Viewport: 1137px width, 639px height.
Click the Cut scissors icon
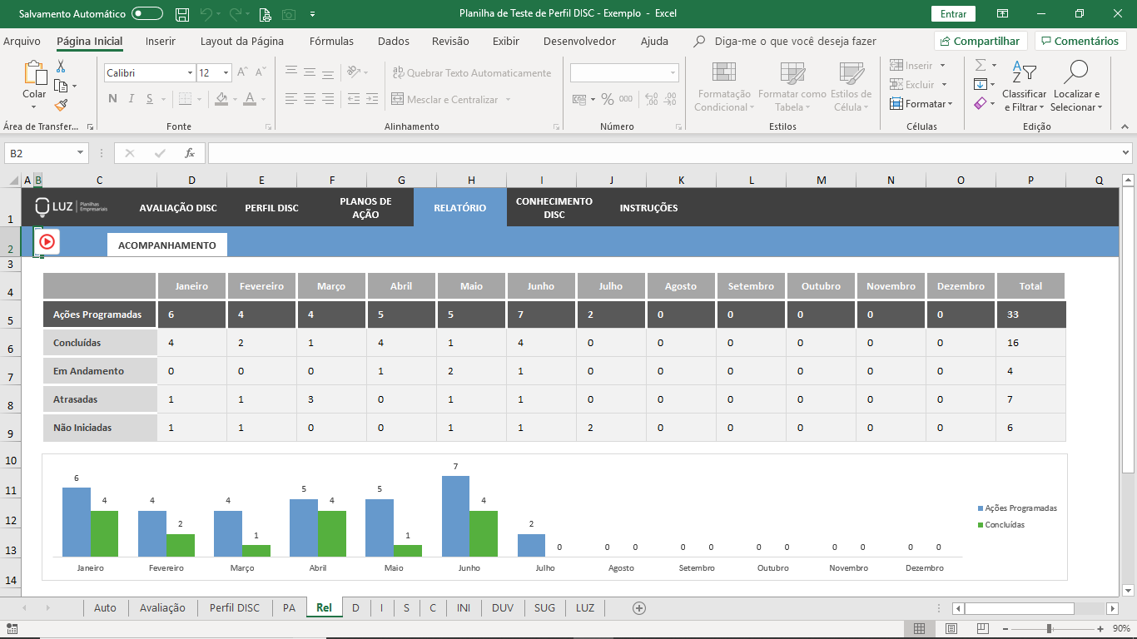pos(61,67)
